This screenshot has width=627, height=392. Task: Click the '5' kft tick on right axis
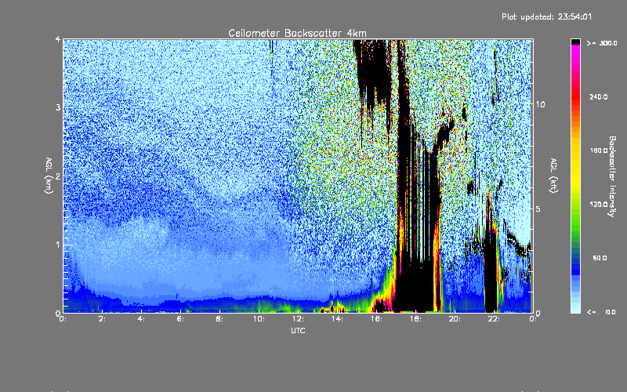pos(538,209)
